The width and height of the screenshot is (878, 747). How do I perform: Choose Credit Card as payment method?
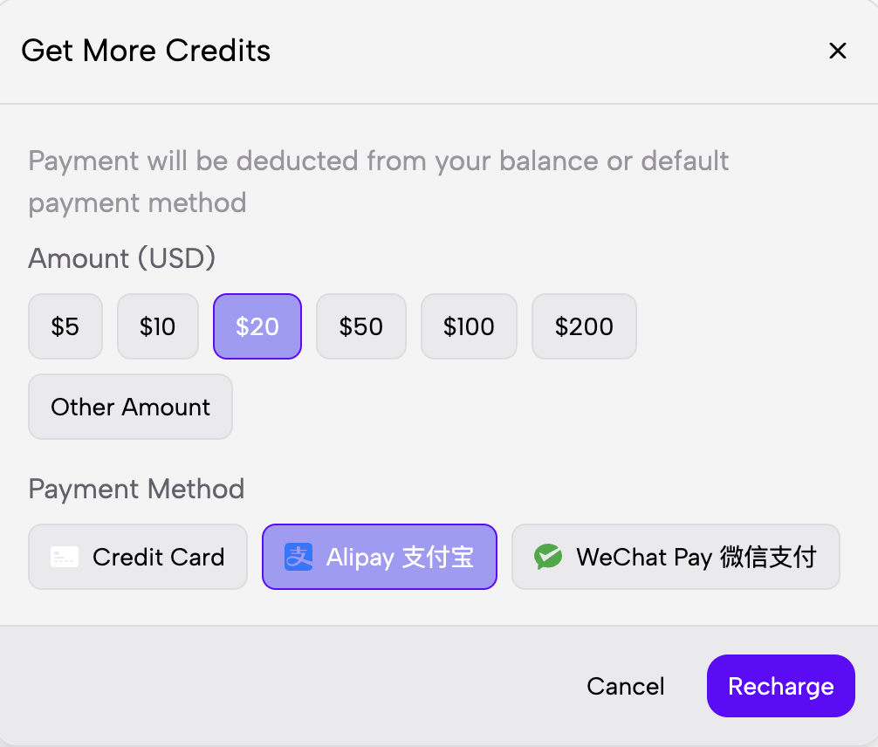pos(158,557)
